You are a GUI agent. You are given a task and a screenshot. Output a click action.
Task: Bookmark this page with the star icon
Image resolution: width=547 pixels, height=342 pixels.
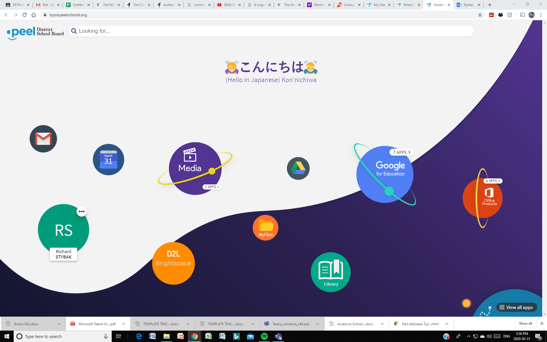pyautogui.click(x=480, y=15)
